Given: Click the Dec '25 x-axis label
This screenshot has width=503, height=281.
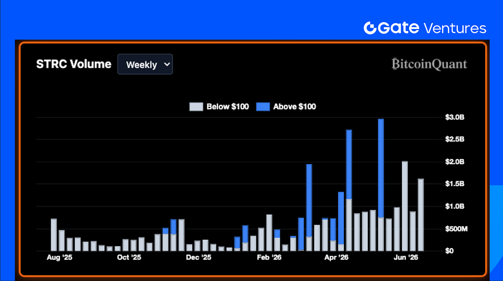Looking at the screenshot, I should coord(198,257).
